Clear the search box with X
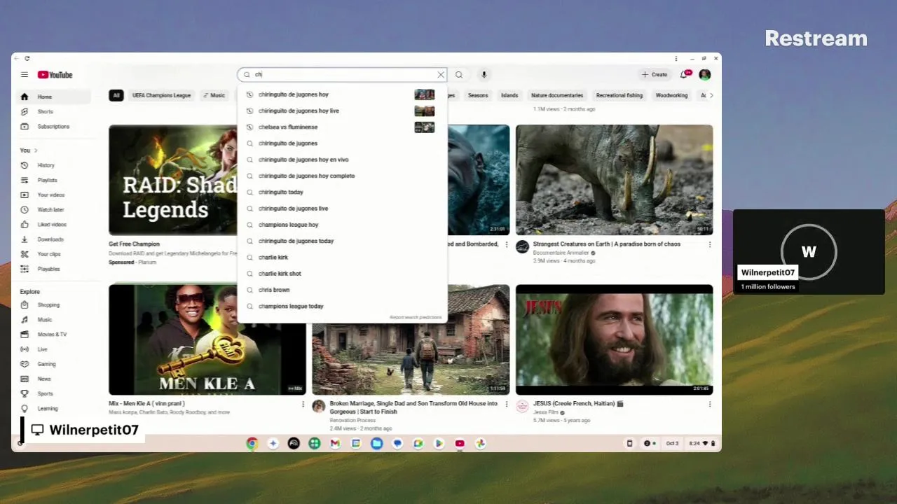Screen dimensions: 897x504 point(441,74)
